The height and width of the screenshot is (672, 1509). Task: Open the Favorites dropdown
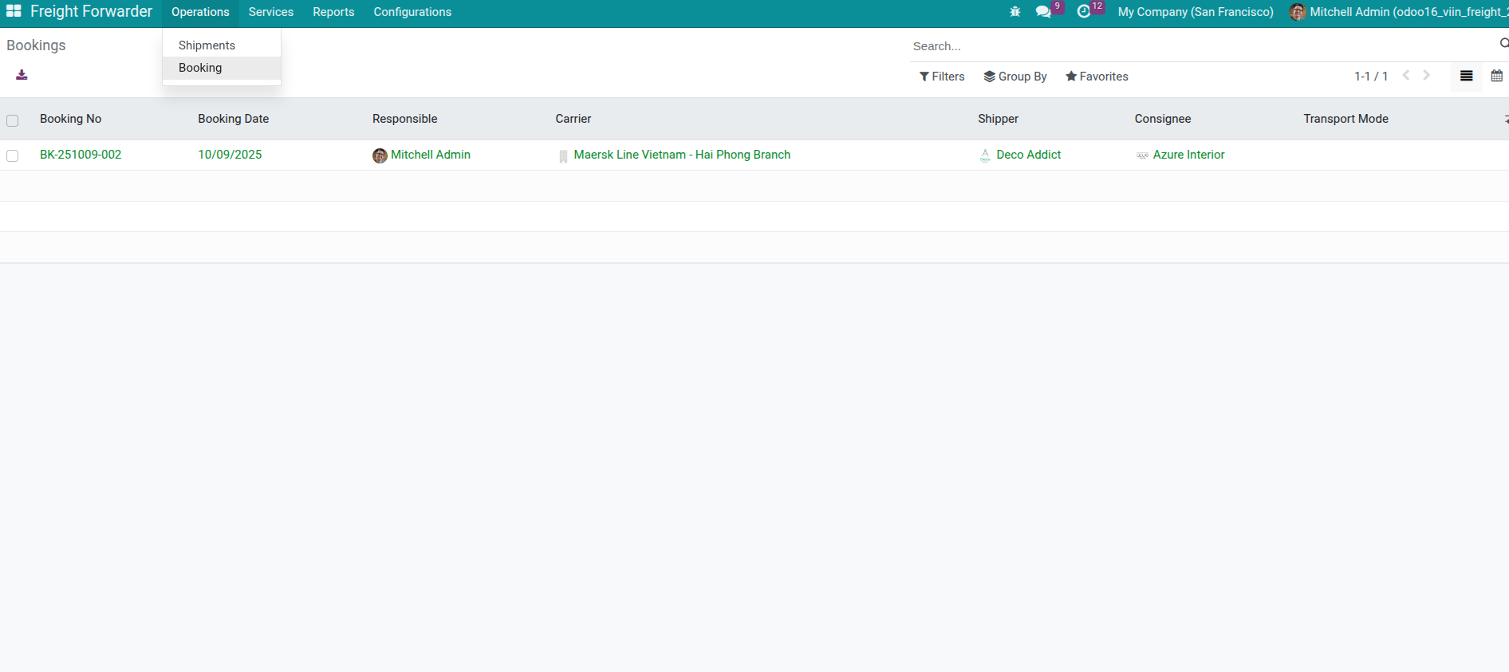tap(1097, 77)
